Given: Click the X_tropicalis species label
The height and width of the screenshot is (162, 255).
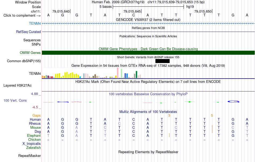Looking at the screenshot, I should (32, 144).
